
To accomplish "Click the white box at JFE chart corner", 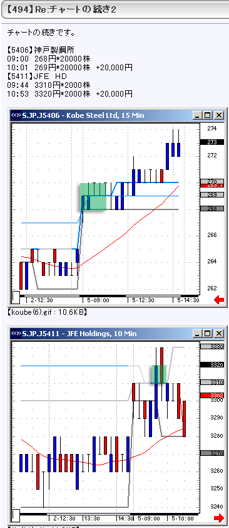I will (16, 515).
